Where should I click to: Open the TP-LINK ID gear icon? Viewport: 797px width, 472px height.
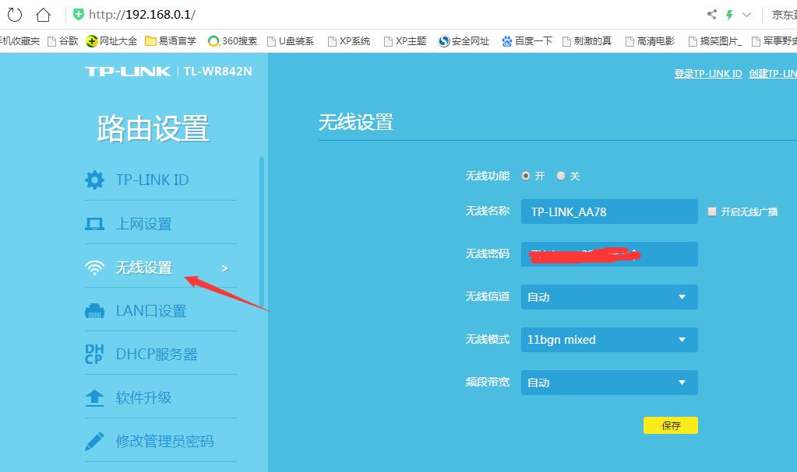94,180
